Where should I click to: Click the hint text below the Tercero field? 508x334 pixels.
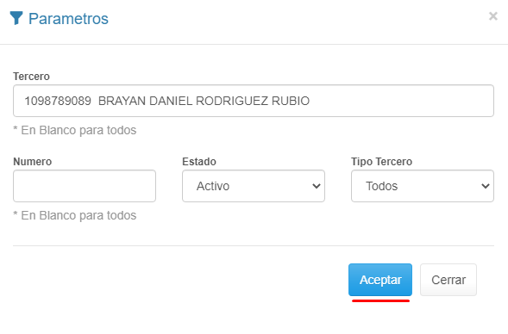75,130
